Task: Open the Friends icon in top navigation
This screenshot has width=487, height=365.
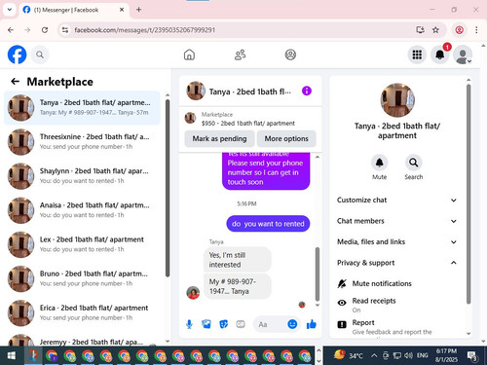Action: 240,55
